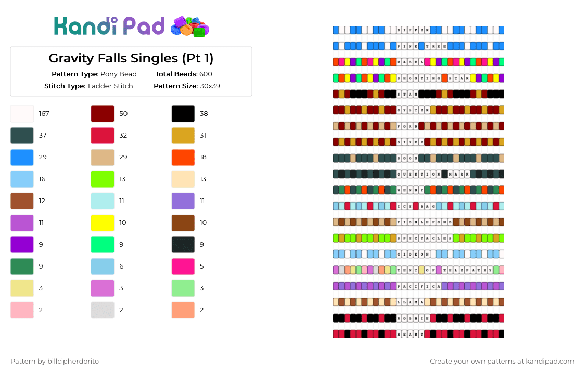Image resolution: width=585 pixels, height=374 pixels.
Task: Pick the sea green swatch beside 9
Action: (x=22, y=266)
